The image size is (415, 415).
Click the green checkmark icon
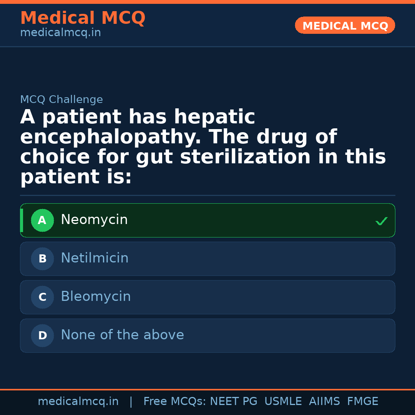[x=381, y=221]
